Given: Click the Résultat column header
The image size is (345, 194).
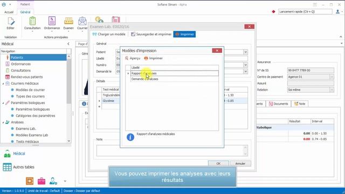Looking at the screenshot, I should [x=299, y=121].
